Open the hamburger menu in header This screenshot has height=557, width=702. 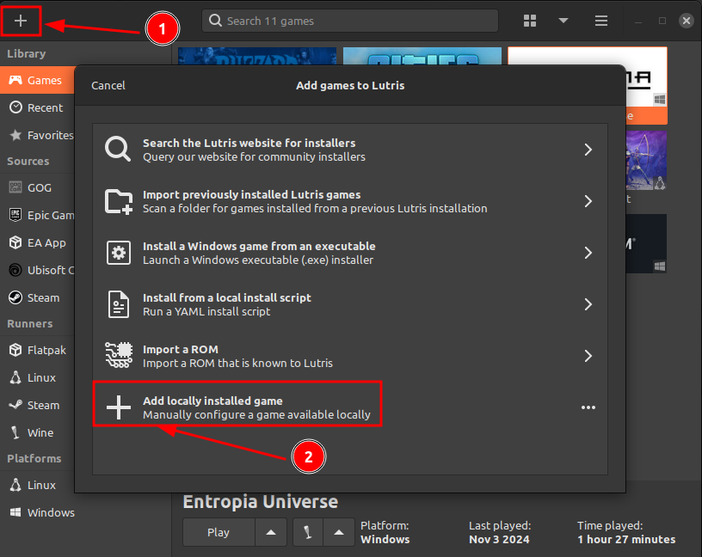[x=601, y=21]
